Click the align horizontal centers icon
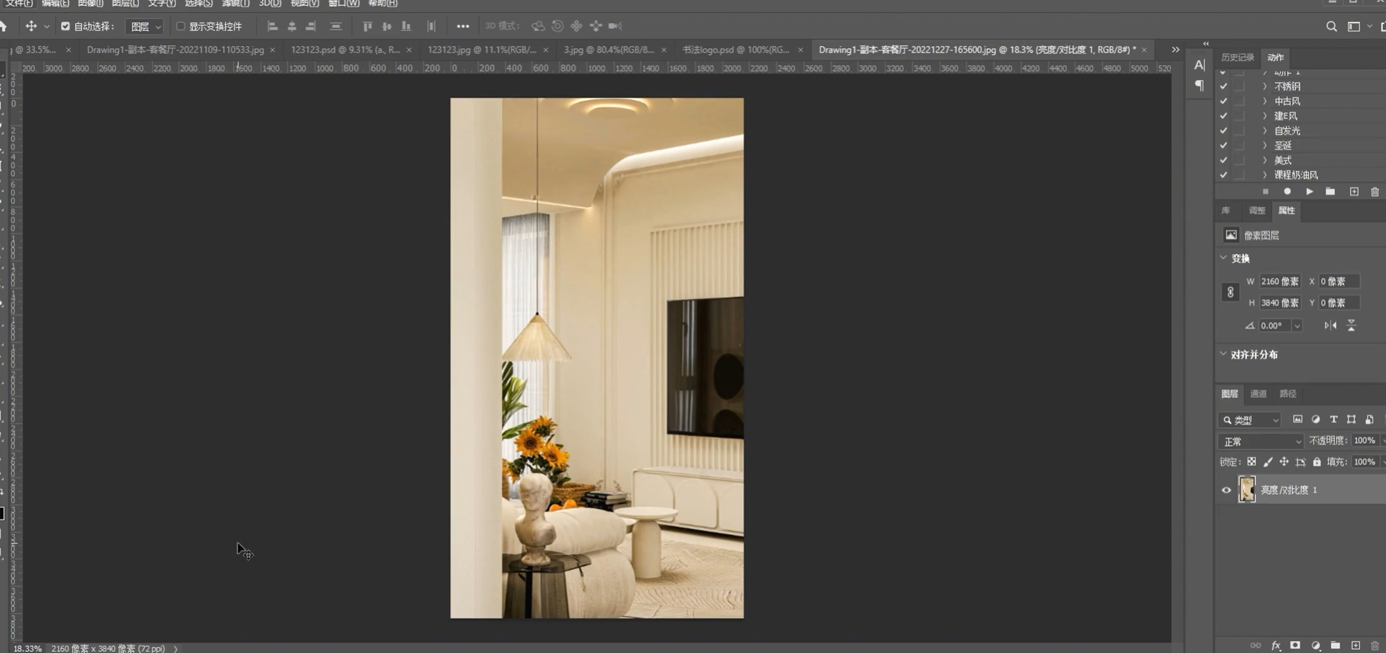The image size is (1386, 653). [292, 26]
